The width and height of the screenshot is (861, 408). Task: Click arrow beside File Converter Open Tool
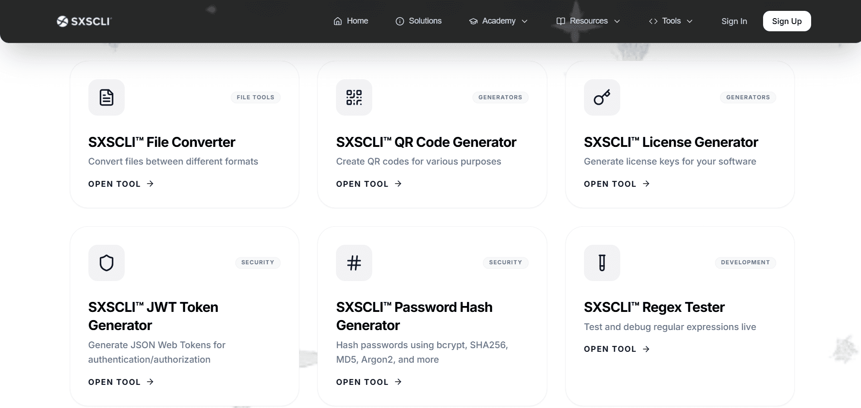click(150, 184)
